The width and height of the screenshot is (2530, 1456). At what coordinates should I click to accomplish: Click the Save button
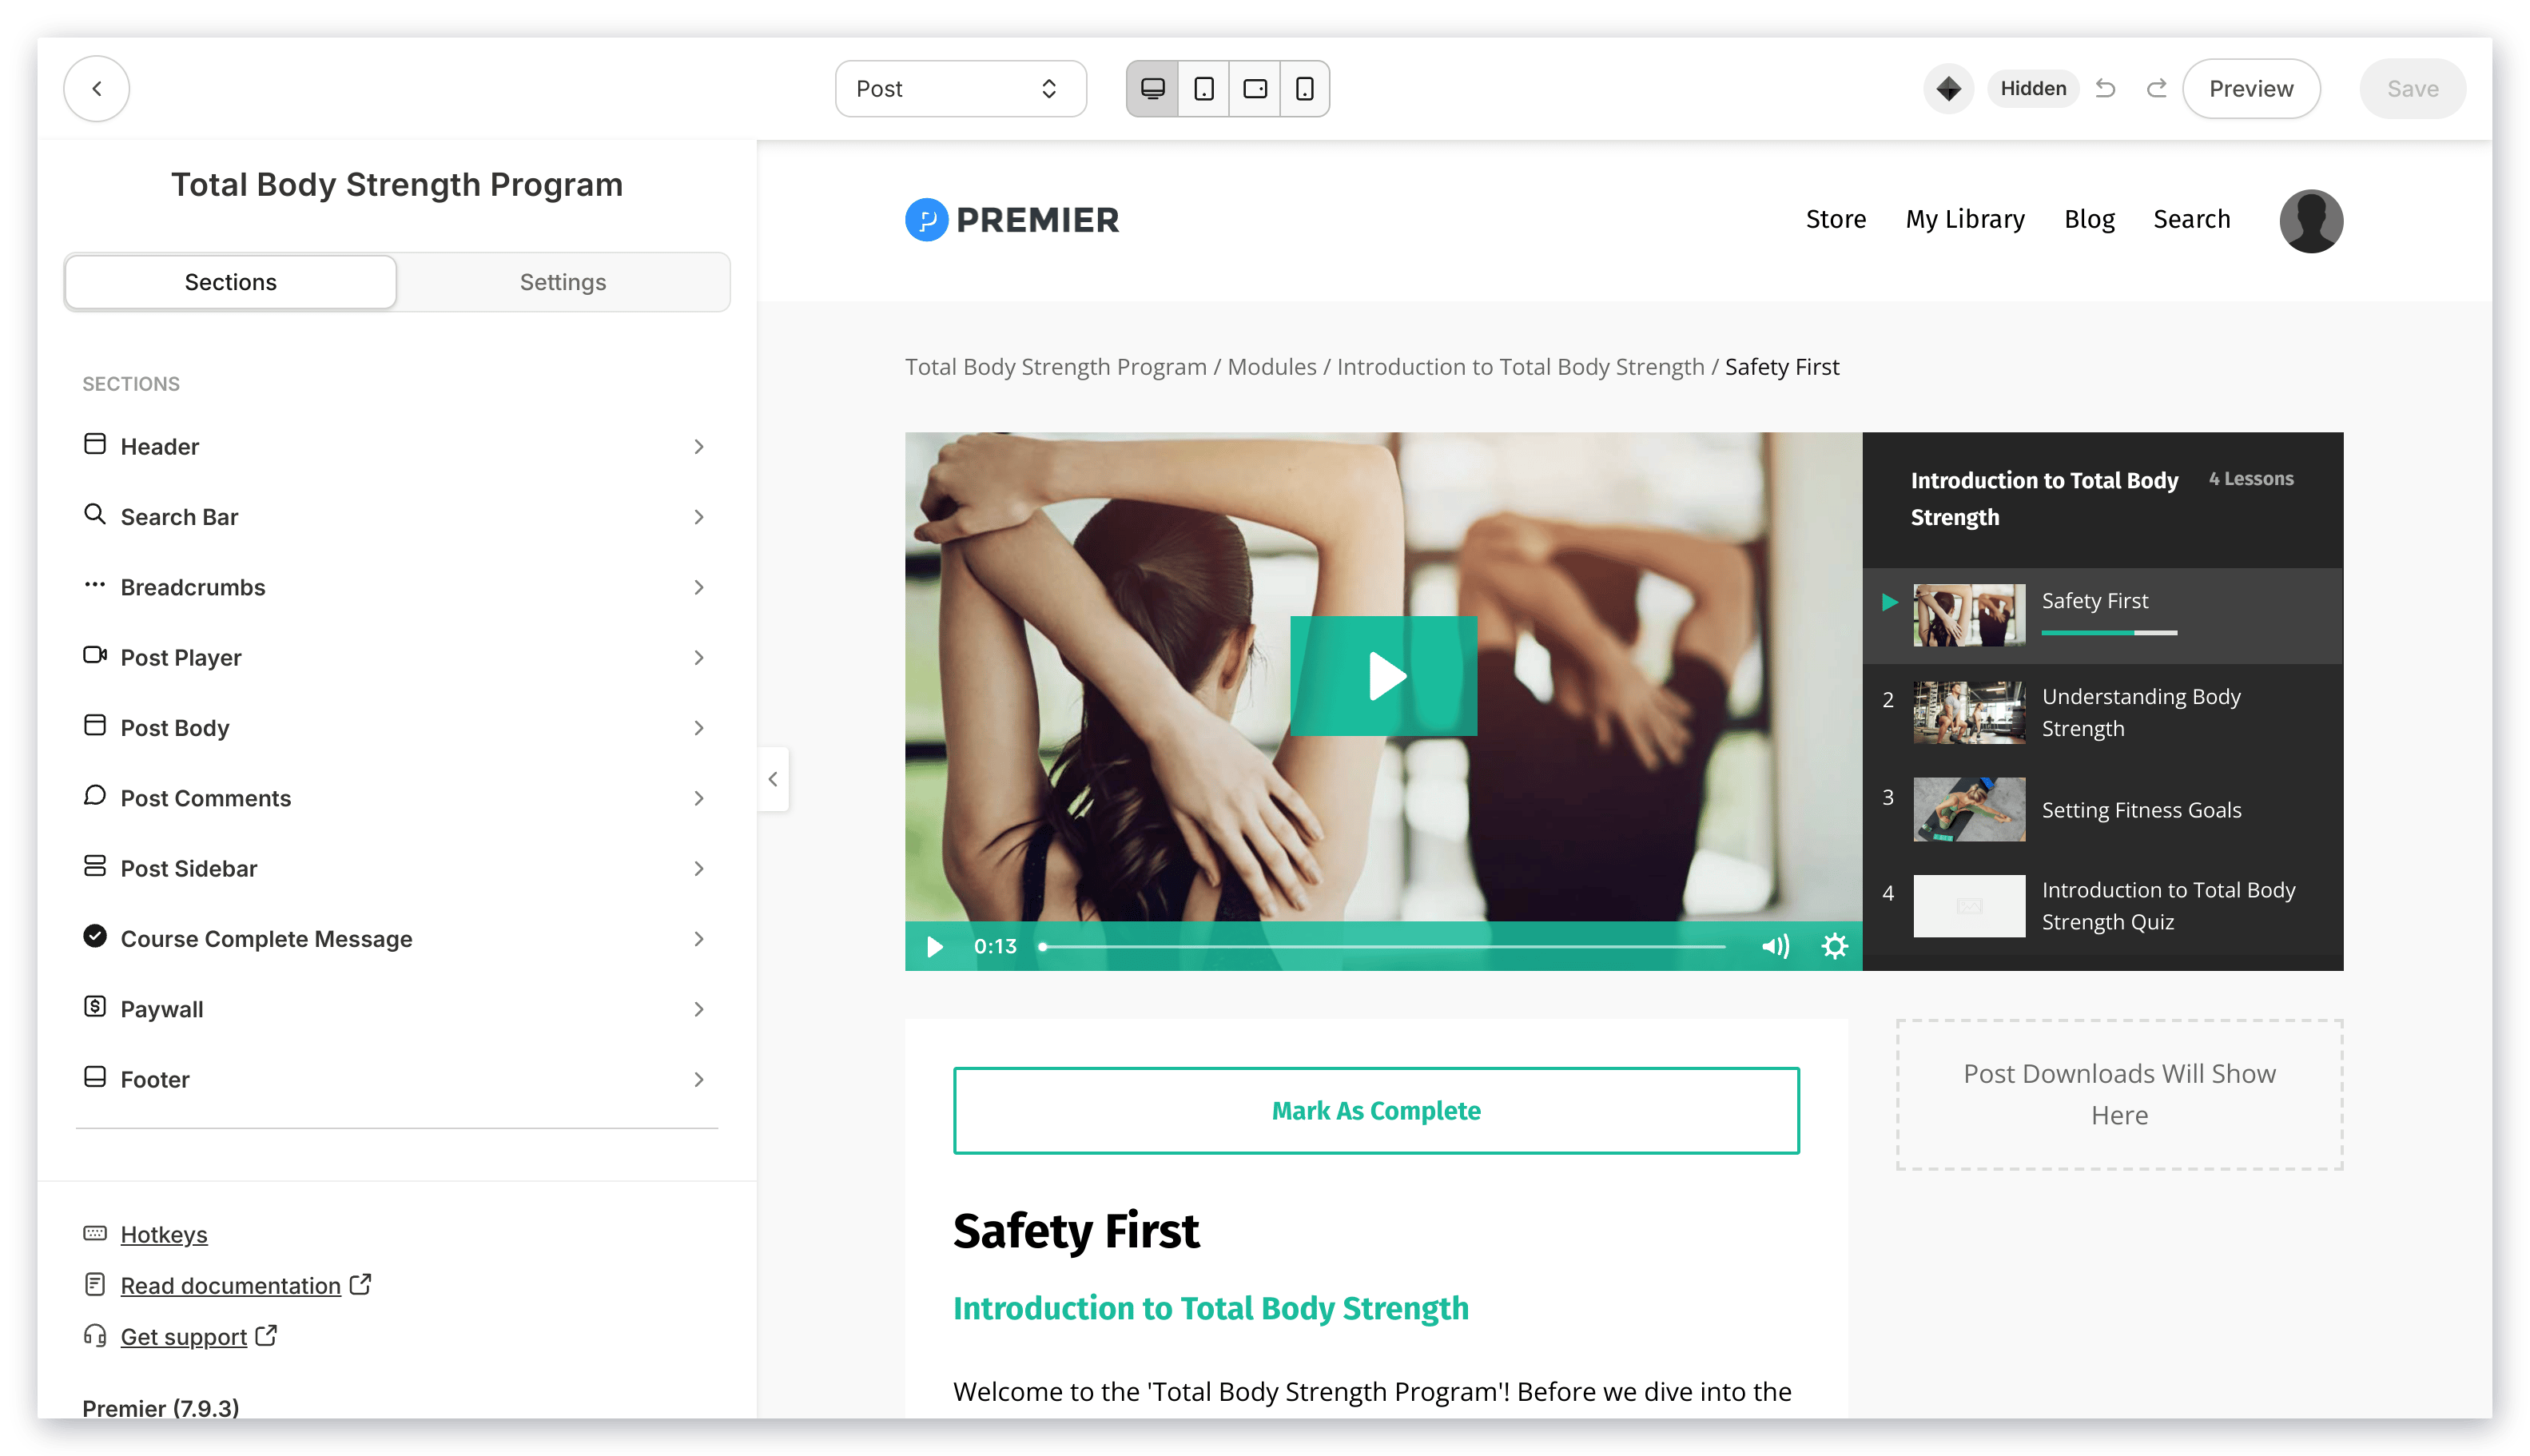point(2412,88)
